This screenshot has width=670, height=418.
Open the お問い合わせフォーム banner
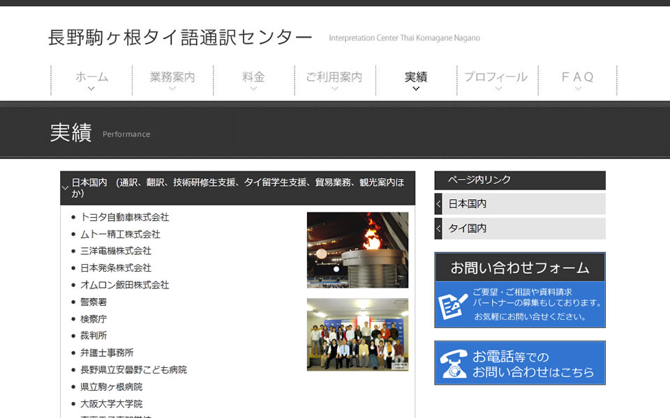pos(520,290)
